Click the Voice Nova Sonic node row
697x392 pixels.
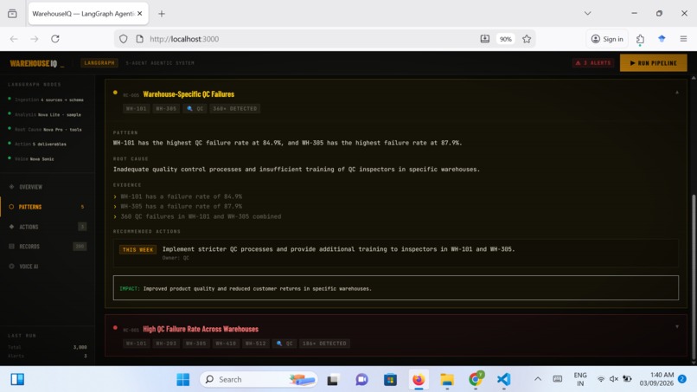click(x=31, y=159)
